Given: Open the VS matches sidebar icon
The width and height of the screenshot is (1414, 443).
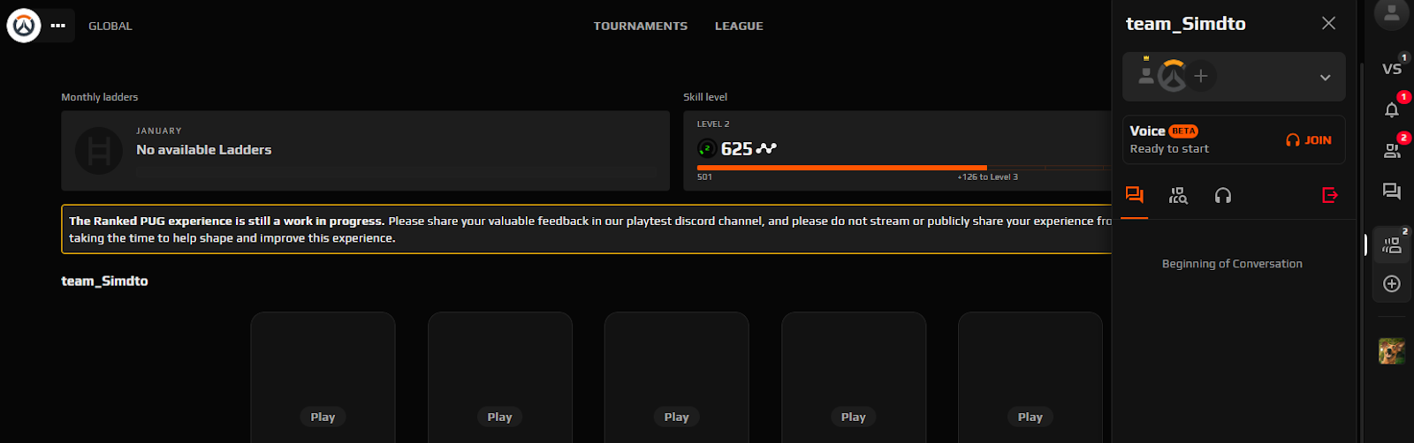Looking at the screenshot, I should coord(1392,68).
